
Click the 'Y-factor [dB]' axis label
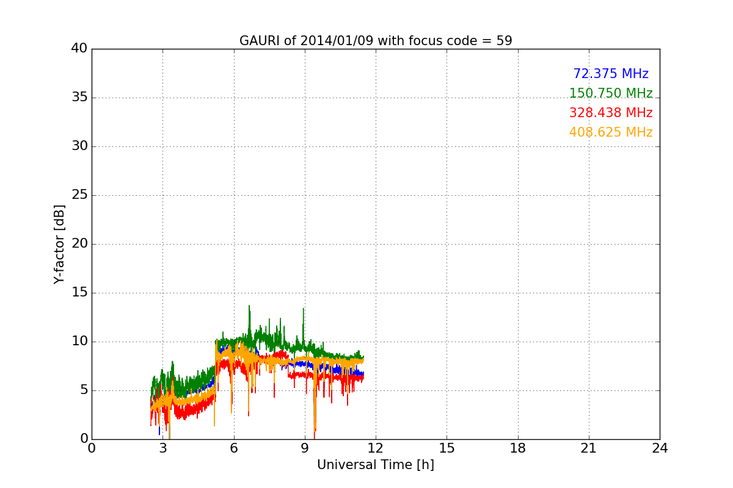tap(59, 244)
